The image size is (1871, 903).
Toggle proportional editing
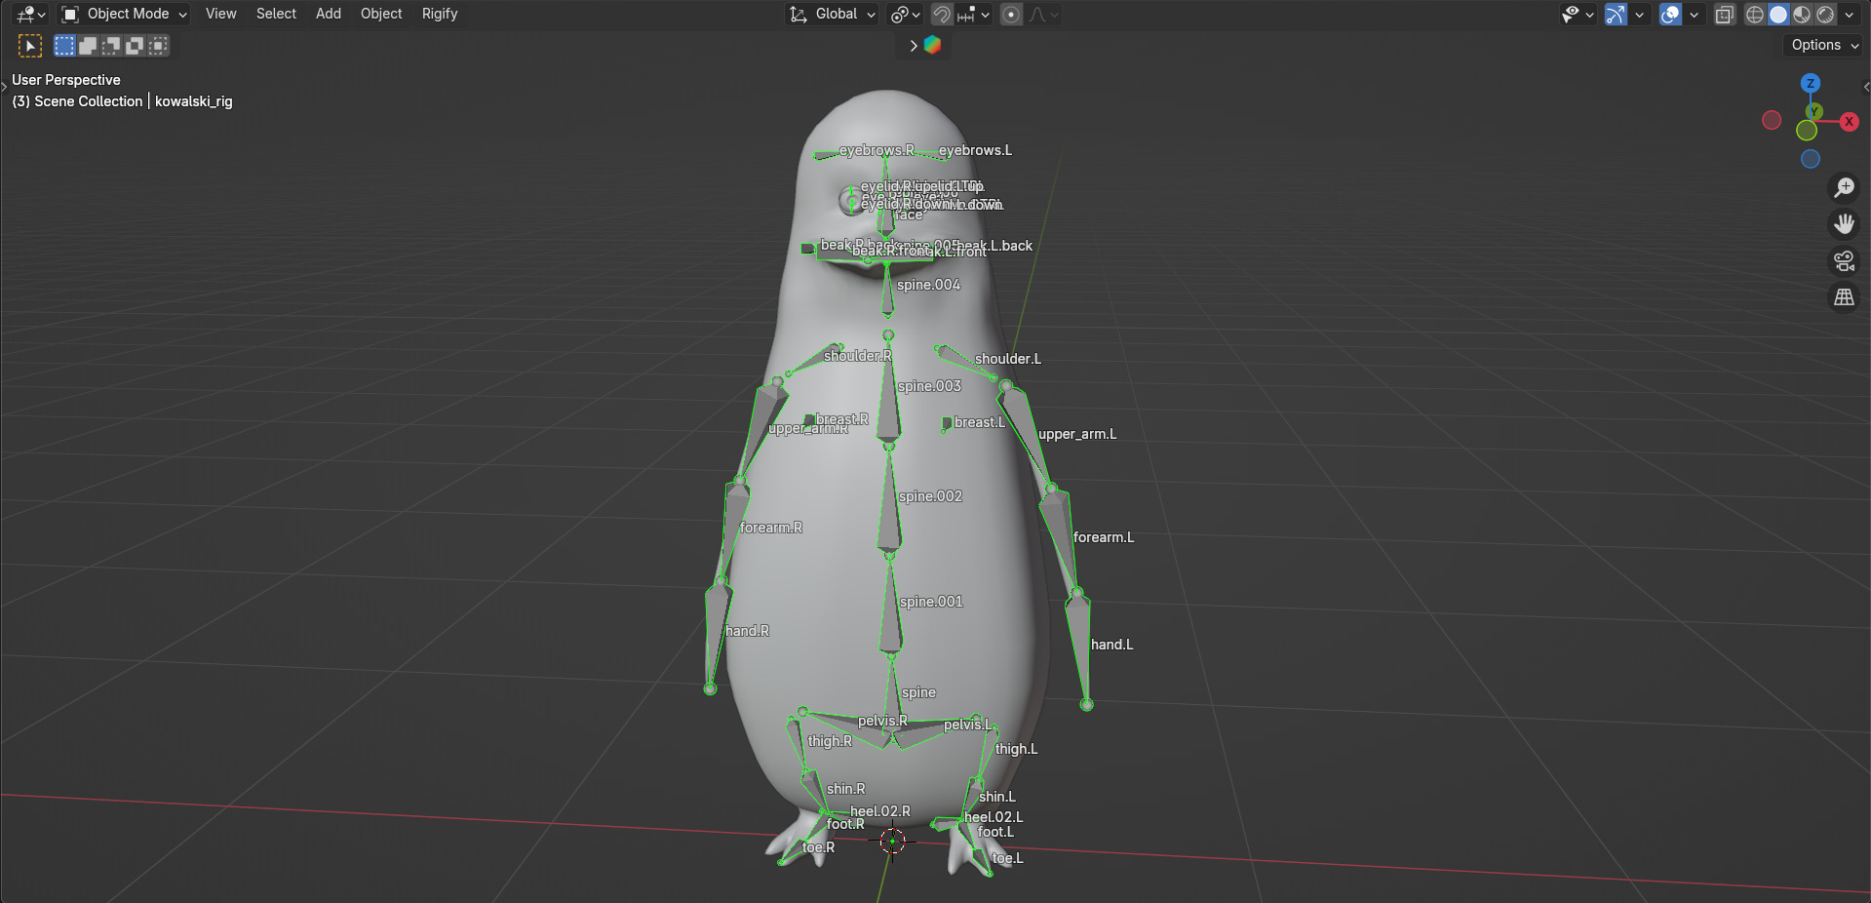1012,14
